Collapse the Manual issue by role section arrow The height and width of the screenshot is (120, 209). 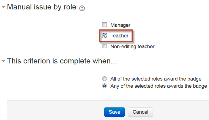3,7
